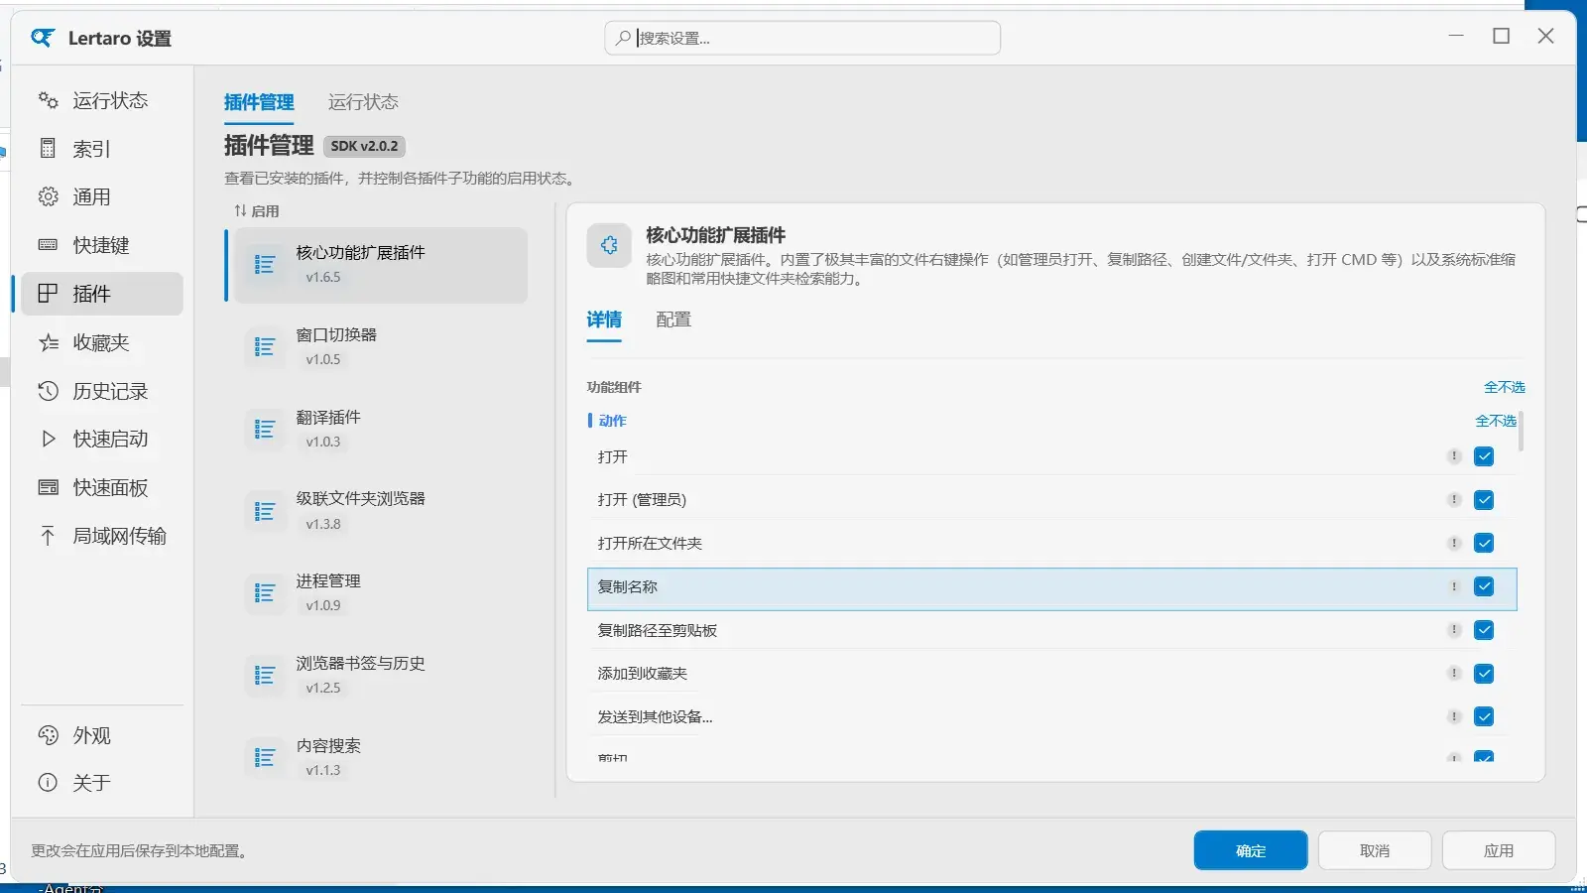Click the info icon beside 添加到收藏夹
The height and width of the screenshot is (893, 1587).
1454,673
